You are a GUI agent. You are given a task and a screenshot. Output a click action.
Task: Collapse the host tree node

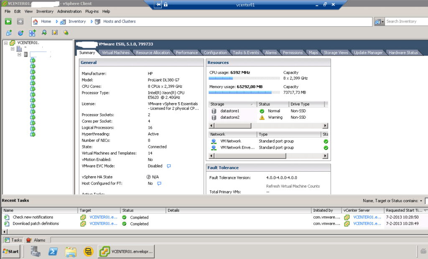[x=19, y=54]
